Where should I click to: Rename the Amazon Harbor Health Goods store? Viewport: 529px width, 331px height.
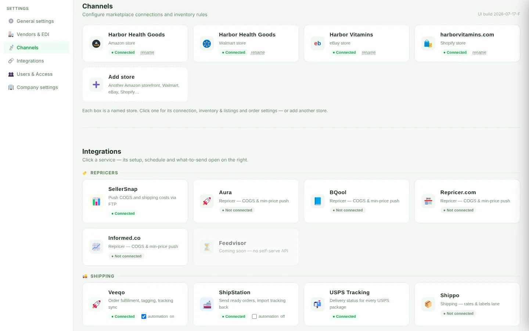click(x=147, y=53)
